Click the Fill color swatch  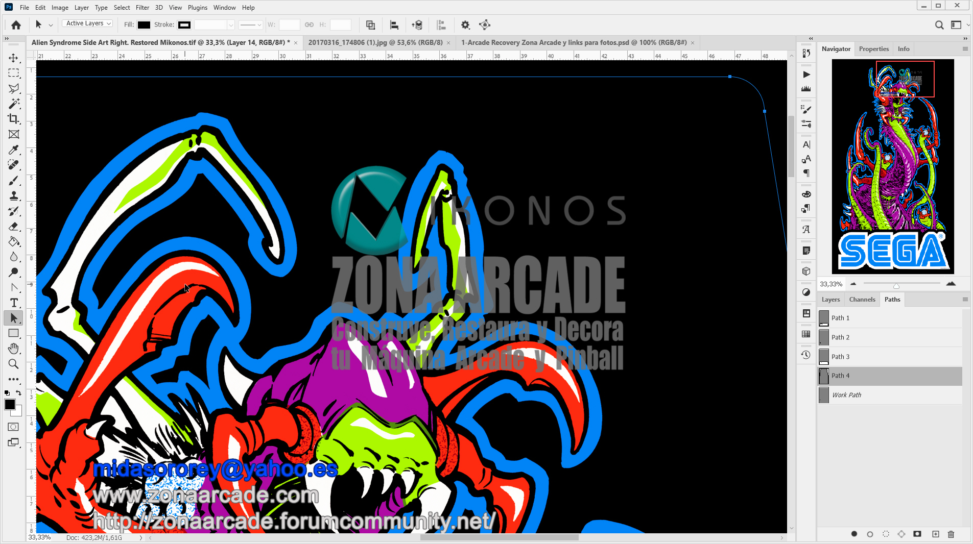click(144, 24)
